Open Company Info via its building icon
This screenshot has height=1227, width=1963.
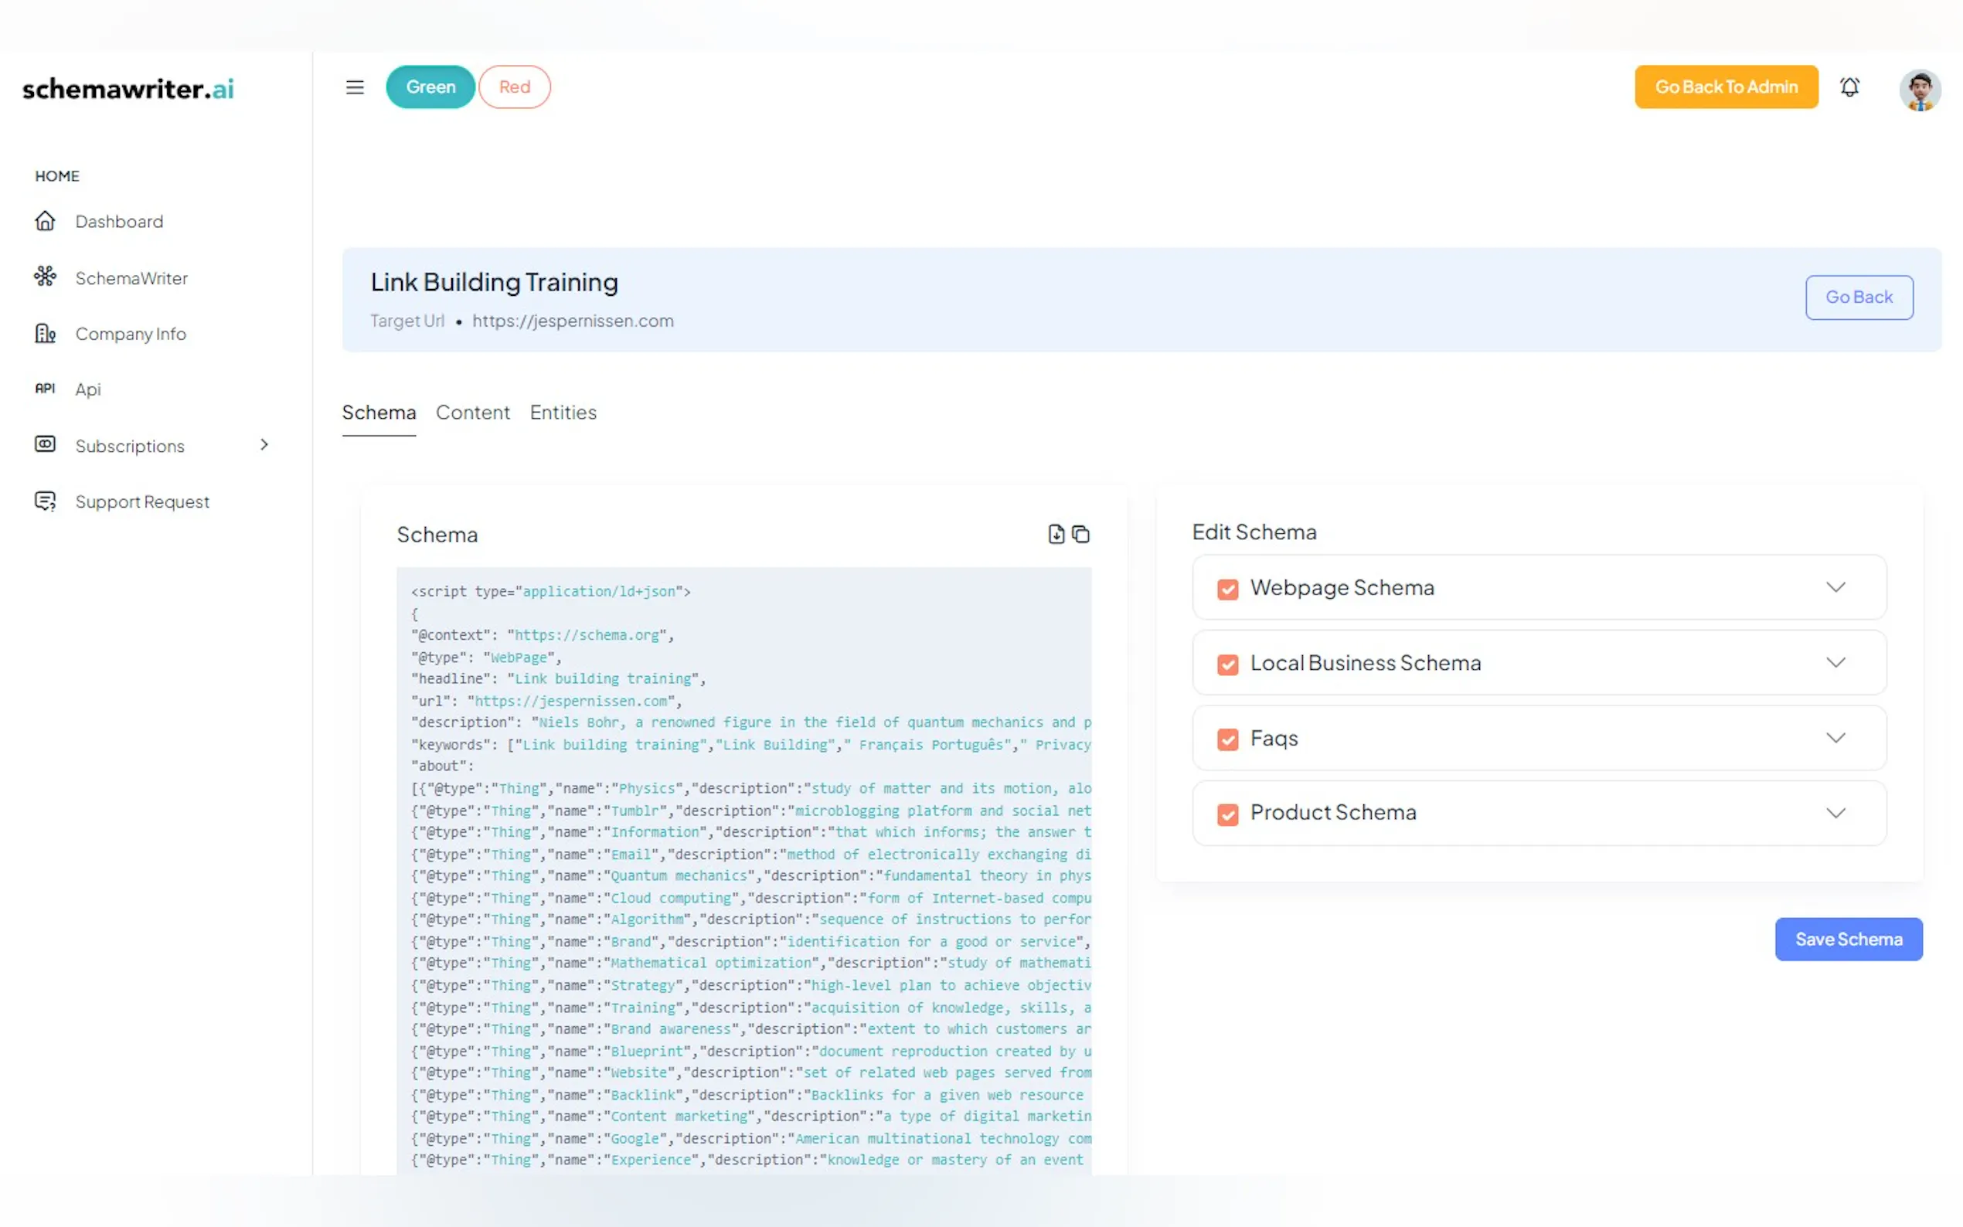point(45,333)
